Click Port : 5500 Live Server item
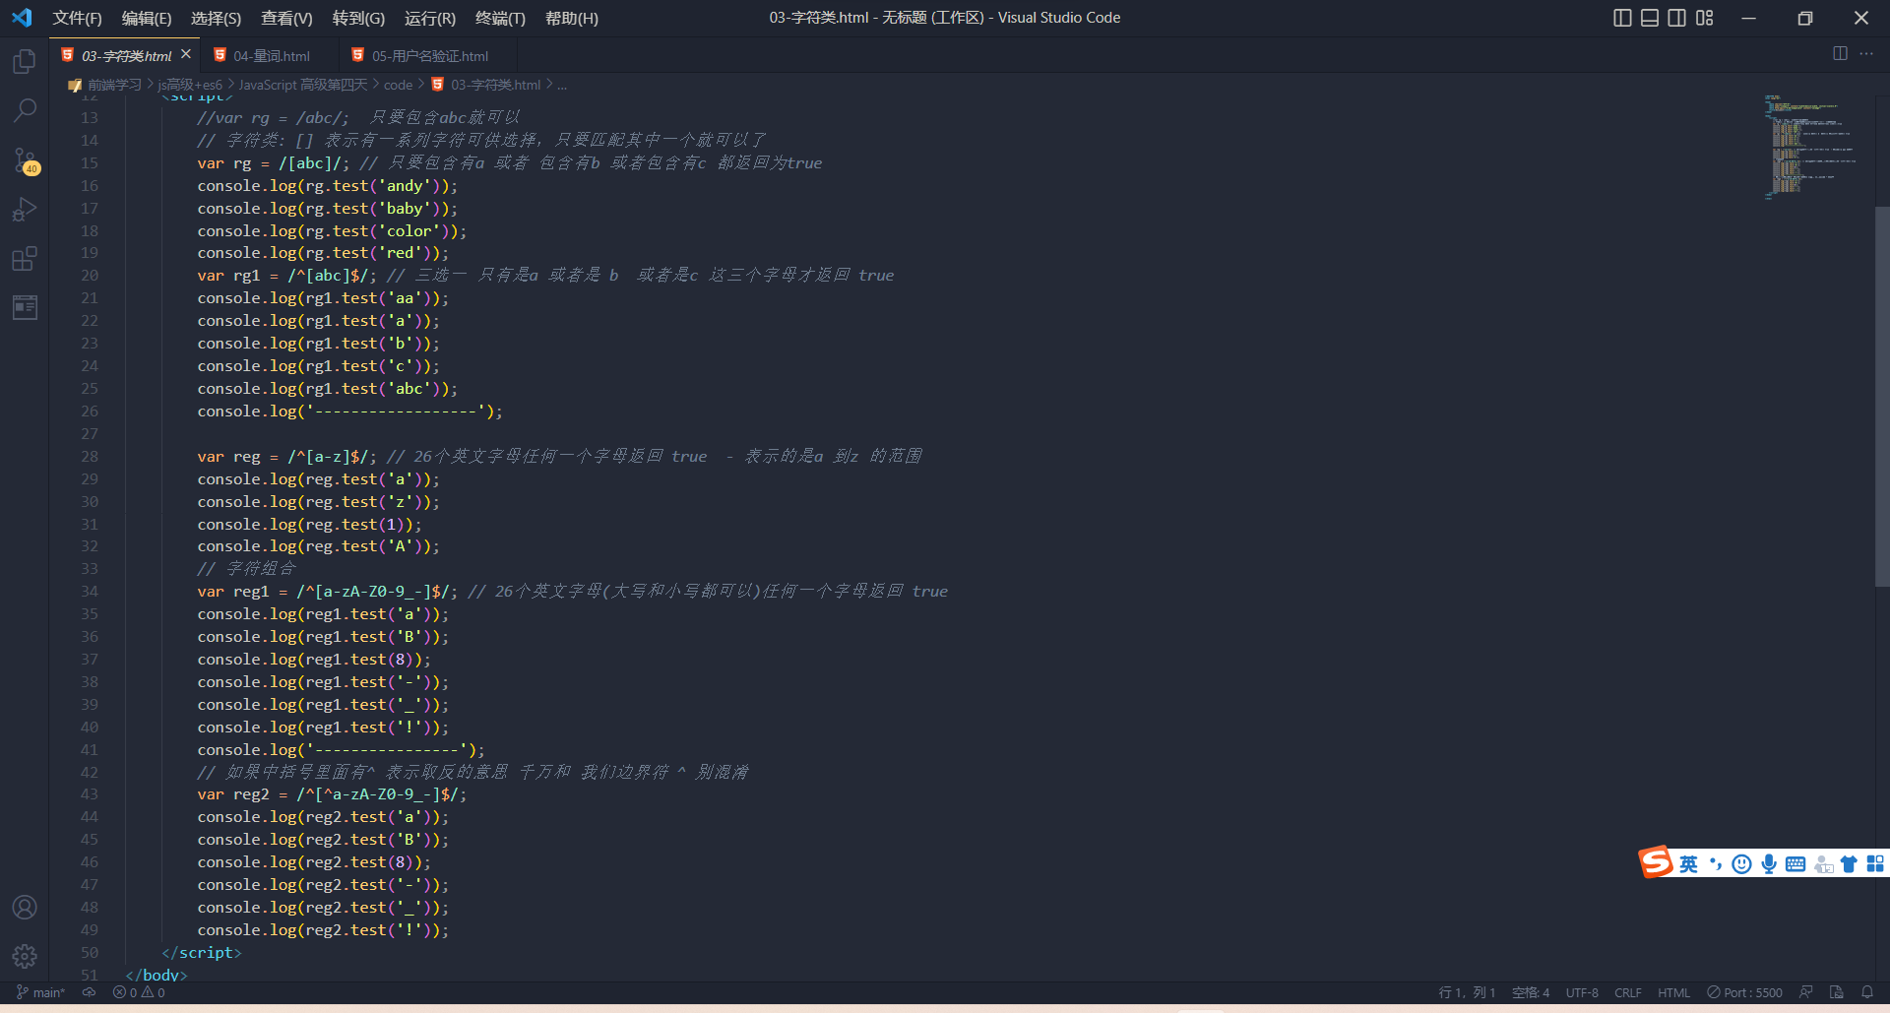 click(1745, 992)
